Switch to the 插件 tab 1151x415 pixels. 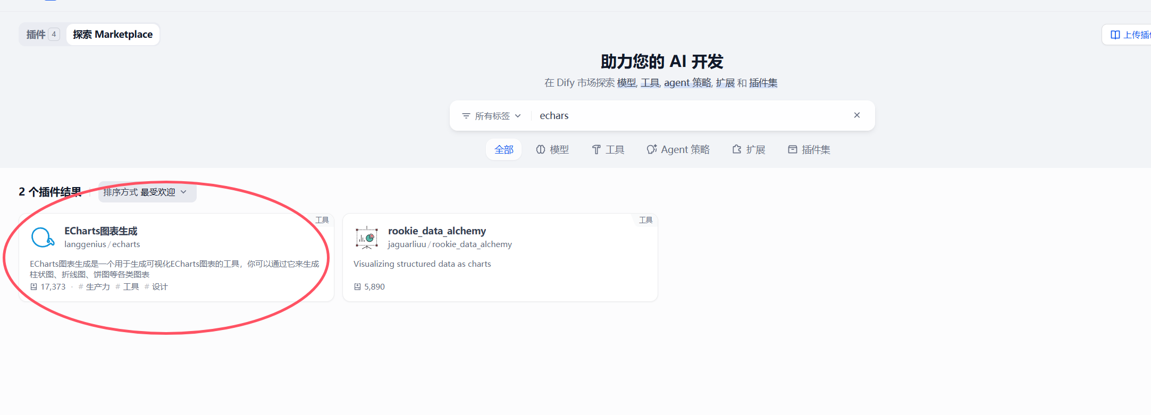(43, 35)
